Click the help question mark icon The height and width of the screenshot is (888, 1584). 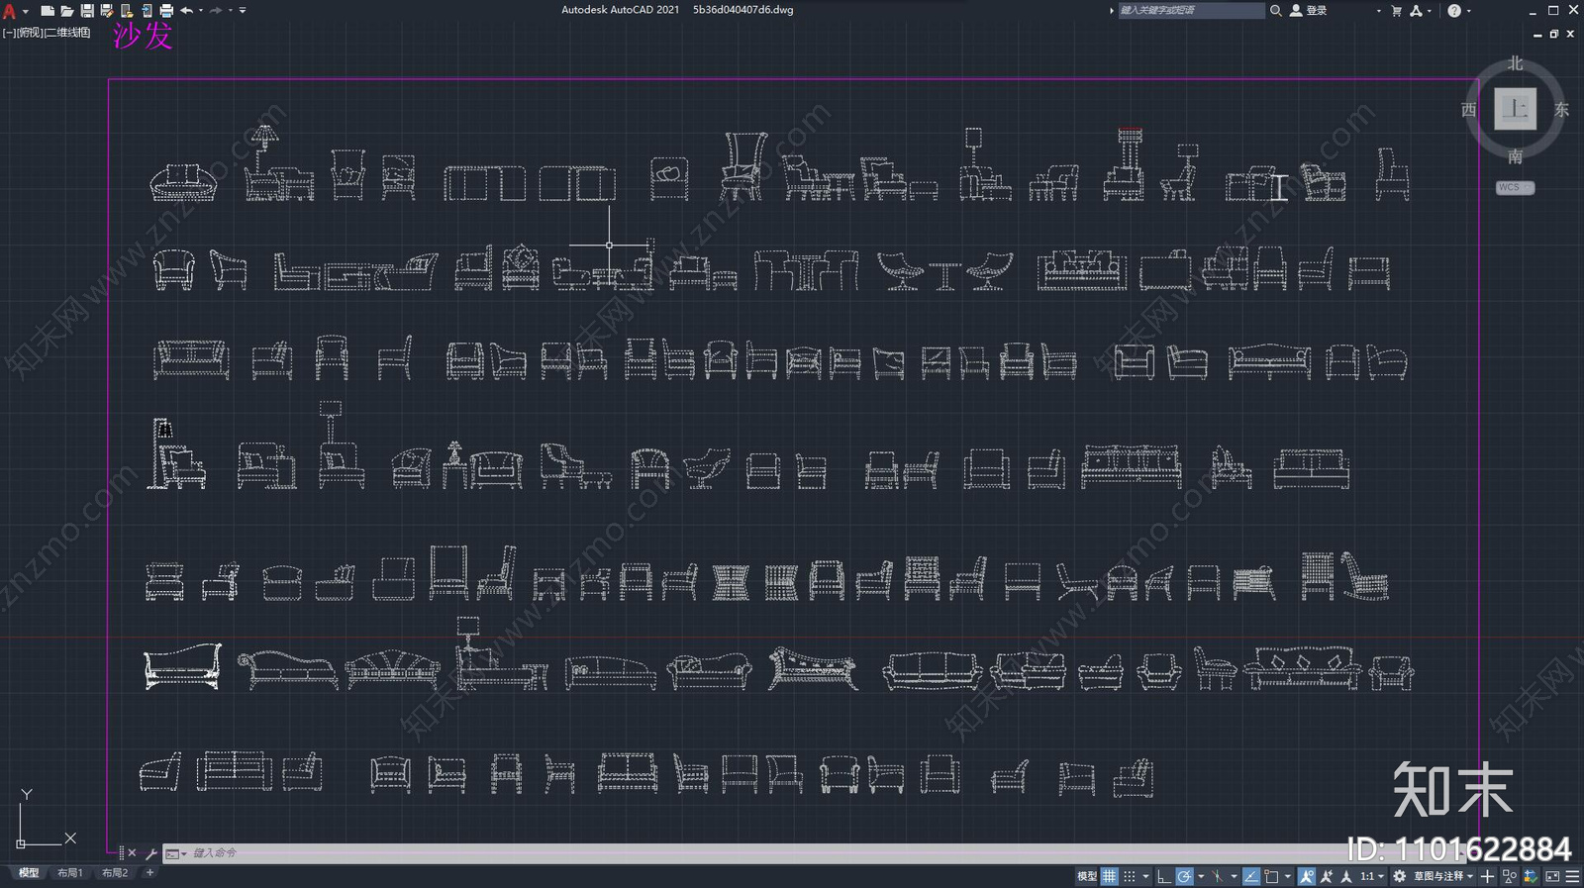point(1453,11)
